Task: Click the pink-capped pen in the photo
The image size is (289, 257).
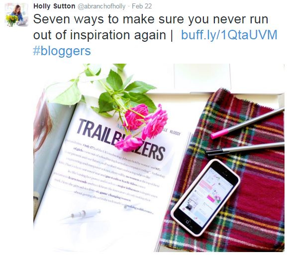Action: click(248, 123)
